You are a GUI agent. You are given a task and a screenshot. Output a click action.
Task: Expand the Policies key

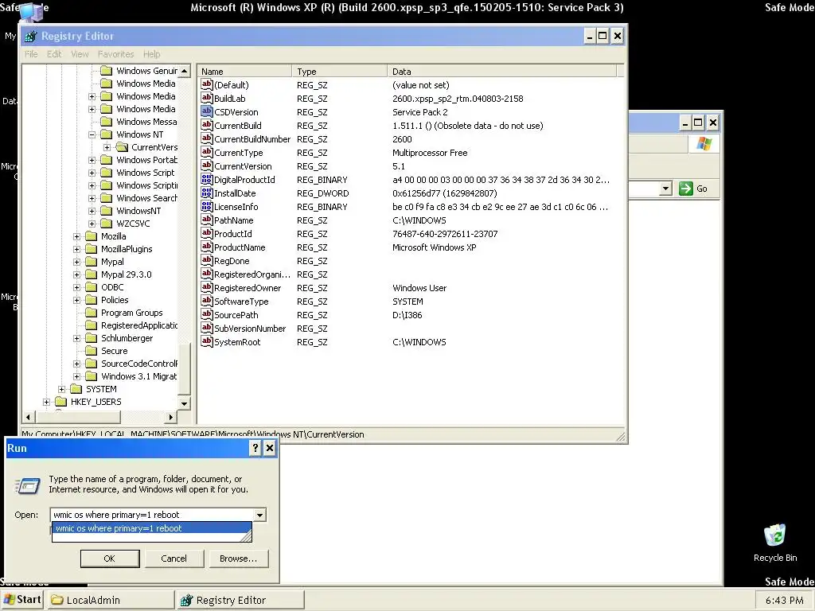(77, 300)
